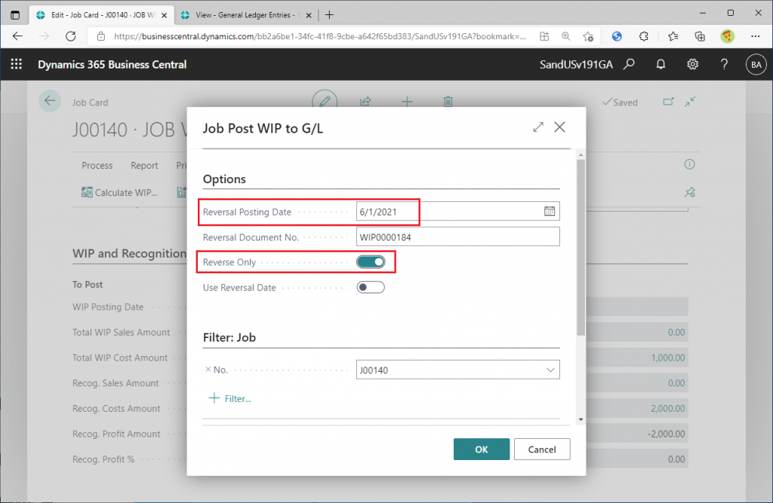Click the SandUSv191GA environment name
Image resolution: width=773 pixels, height=503 pixels.
click(x=576, y=65)
